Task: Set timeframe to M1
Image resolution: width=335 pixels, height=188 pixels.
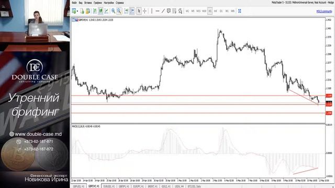Action: (187, 11)
